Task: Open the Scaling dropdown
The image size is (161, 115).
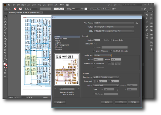Action: (x=106, y=85)
